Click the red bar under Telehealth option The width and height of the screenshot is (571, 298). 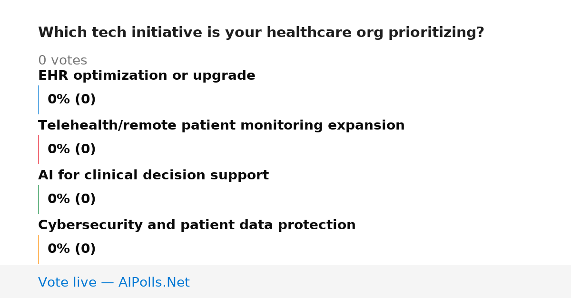click(38, 149)
